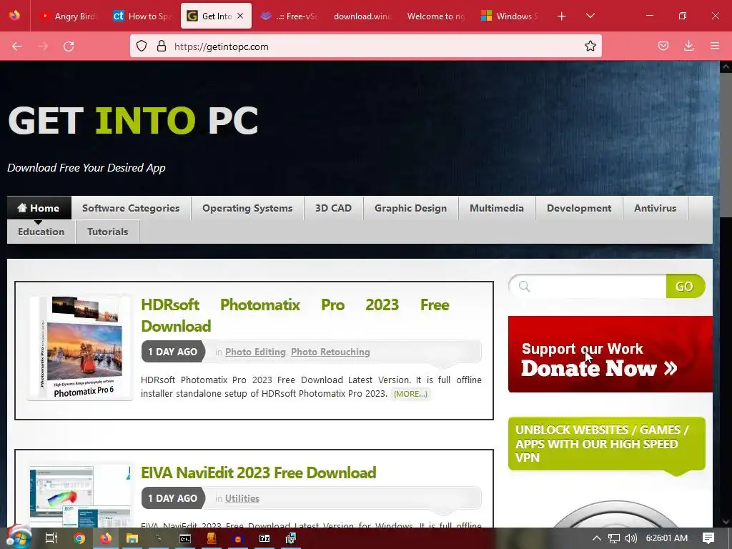Open the Pocket save icon
Screen dimensions: 732x549
pos(663,46)
